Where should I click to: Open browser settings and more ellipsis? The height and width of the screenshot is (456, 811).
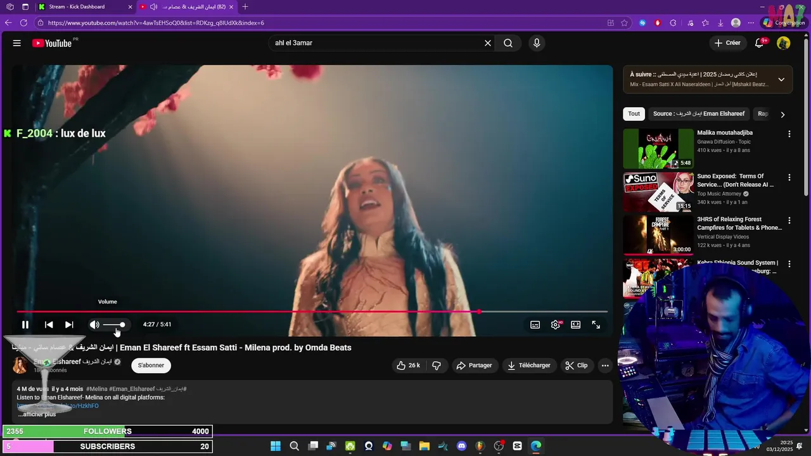click(751, 23)
